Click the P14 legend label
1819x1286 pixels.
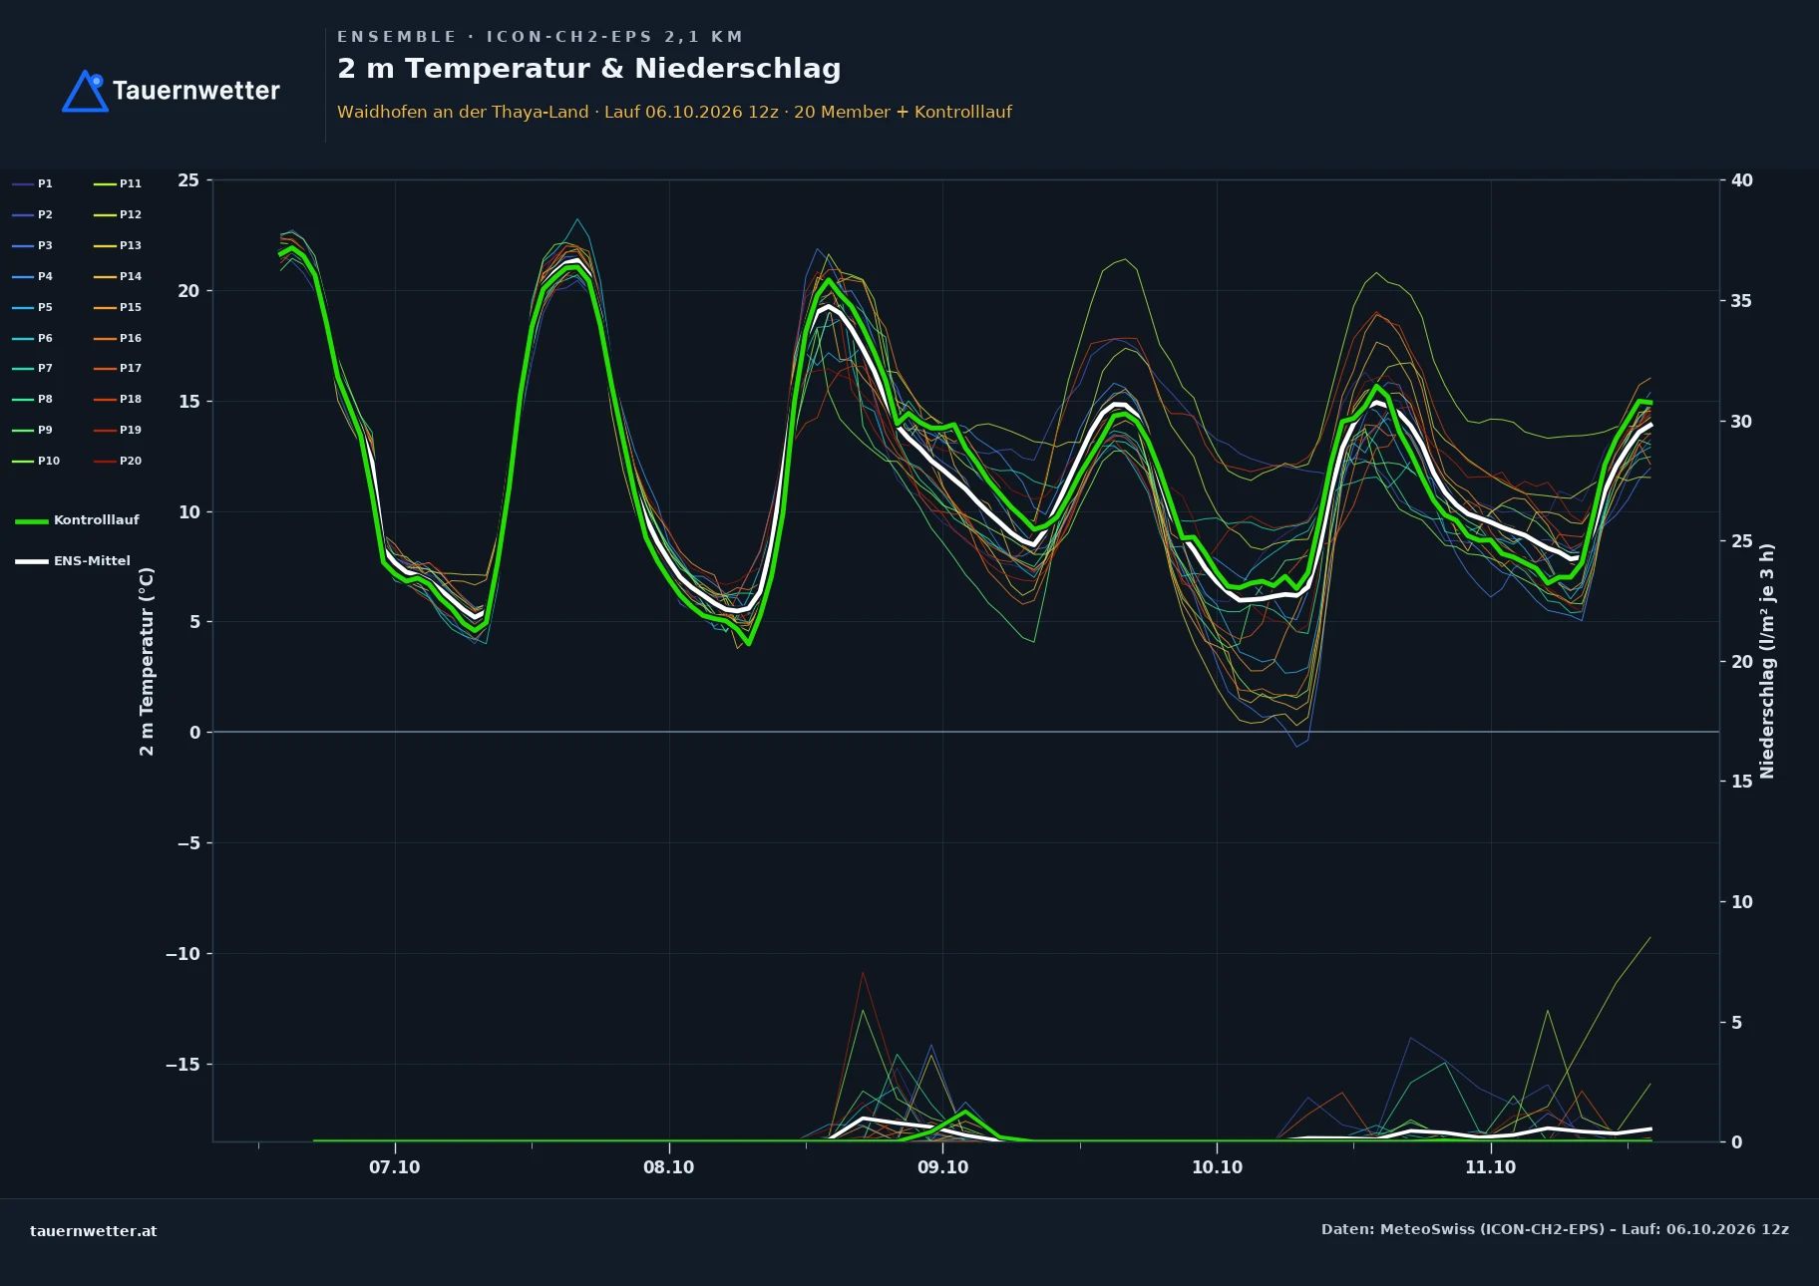pyautogui.click(x=131, y=276)
